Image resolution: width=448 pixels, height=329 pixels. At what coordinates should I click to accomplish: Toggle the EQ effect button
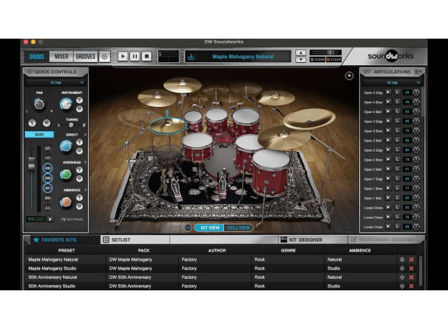47,168
